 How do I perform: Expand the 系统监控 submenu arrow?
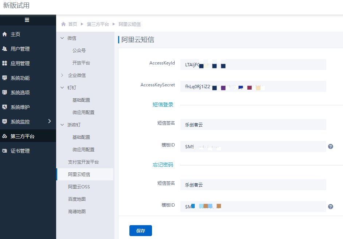point(50,121)
